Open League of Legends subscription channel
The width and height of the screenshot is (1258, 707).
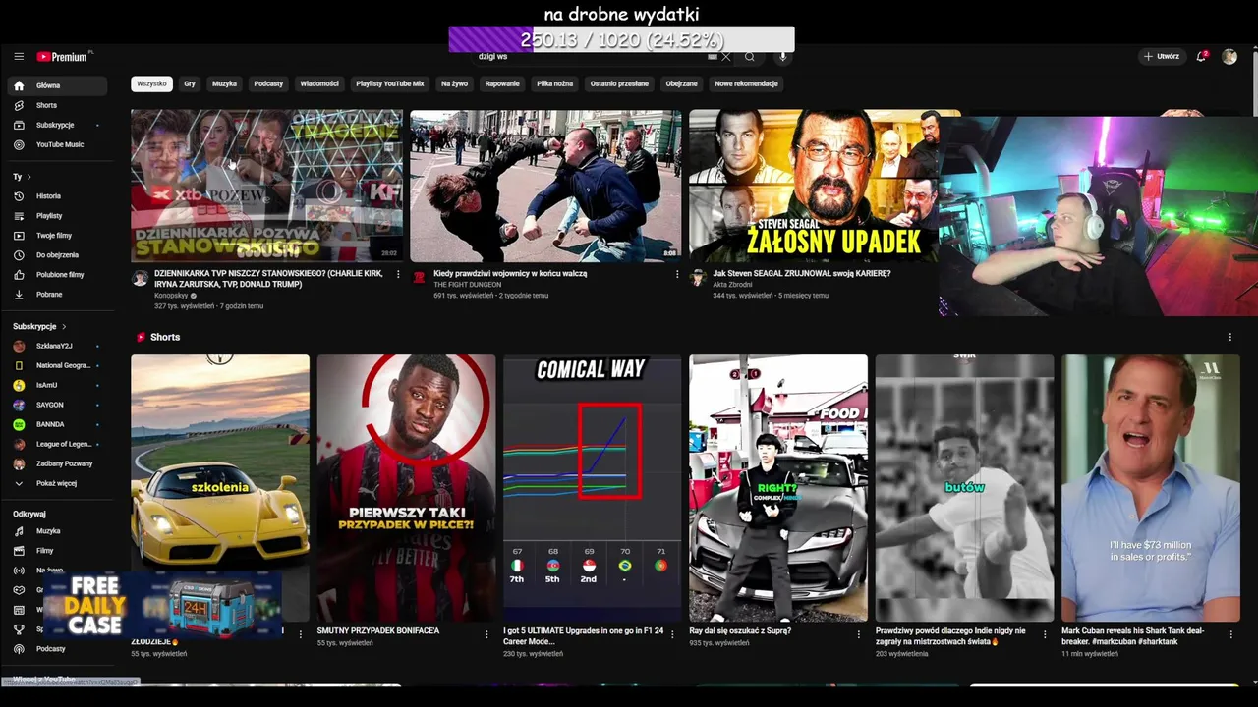(x=57, y=444)
